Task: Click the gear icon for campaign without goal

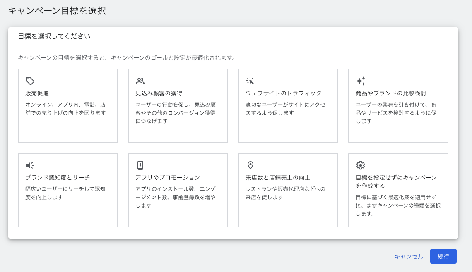Action: [360, 165]
